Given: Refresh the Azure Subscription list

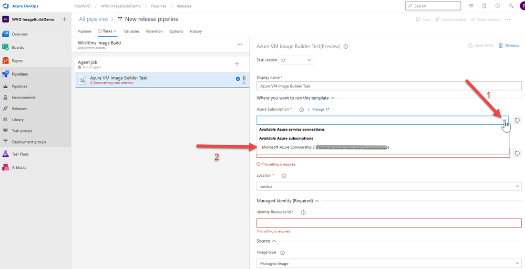Looking at the screenshot, I should pos(517,120).
